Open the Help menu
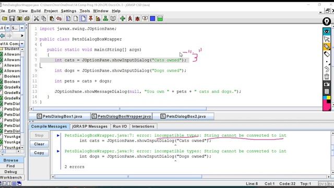 tap(116, 11)
